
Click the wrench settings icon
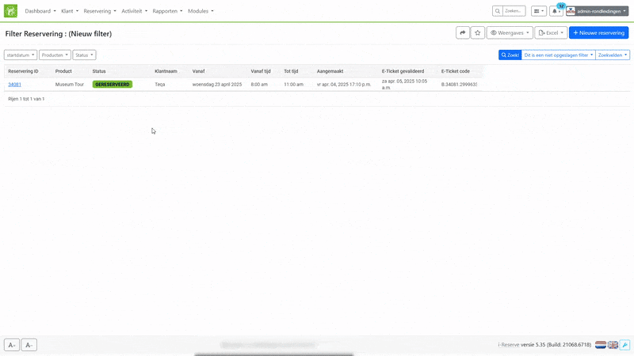tap(624, 345)
